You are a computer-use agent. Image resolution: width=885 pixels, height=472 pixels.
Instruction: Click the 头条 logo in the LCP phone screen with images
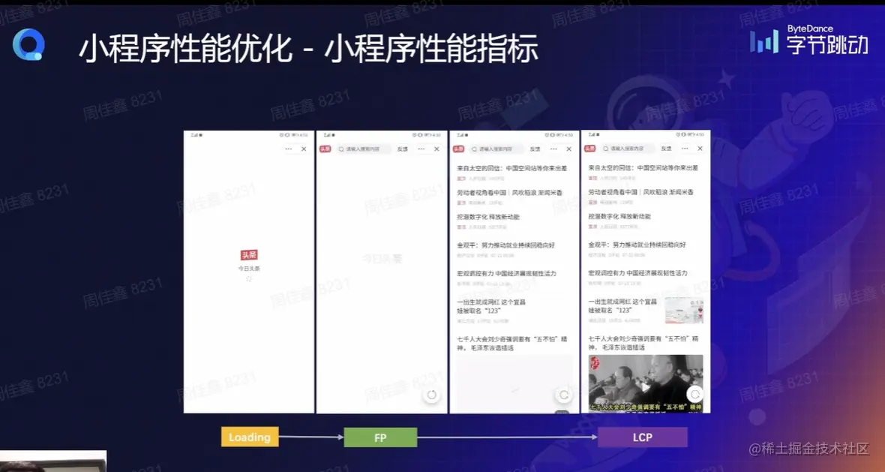[589, 149]
